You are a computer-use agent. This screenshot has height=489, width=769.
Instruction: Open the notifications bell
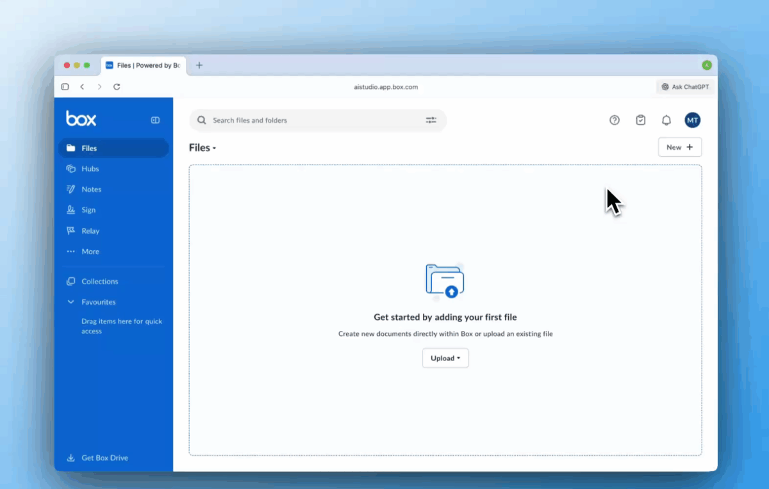(x=666, y=120)
